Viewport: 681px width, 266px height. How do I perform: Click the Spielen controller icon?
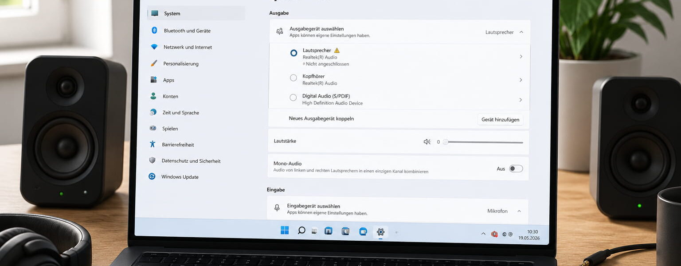153,128
